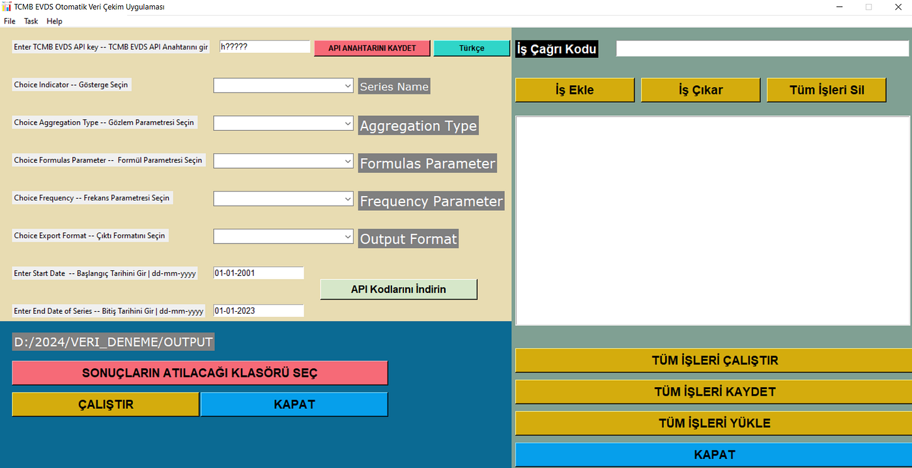
Task: Click KAPAT button in left blue panel
Action: [x=294, y=404]
